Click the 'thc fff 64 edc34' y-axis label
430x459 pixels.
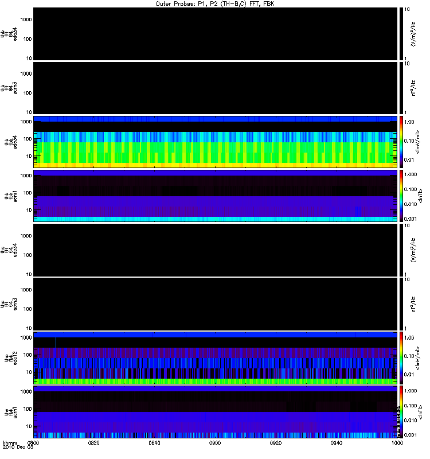coord(9,250)
